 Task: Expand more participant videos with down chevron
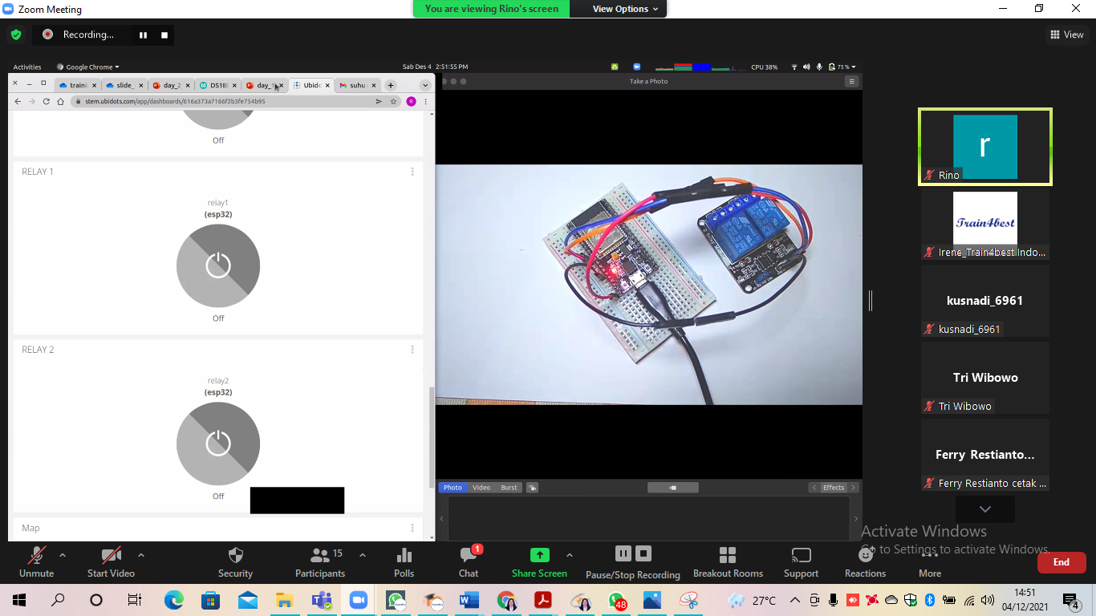click(x=984, y=509)
